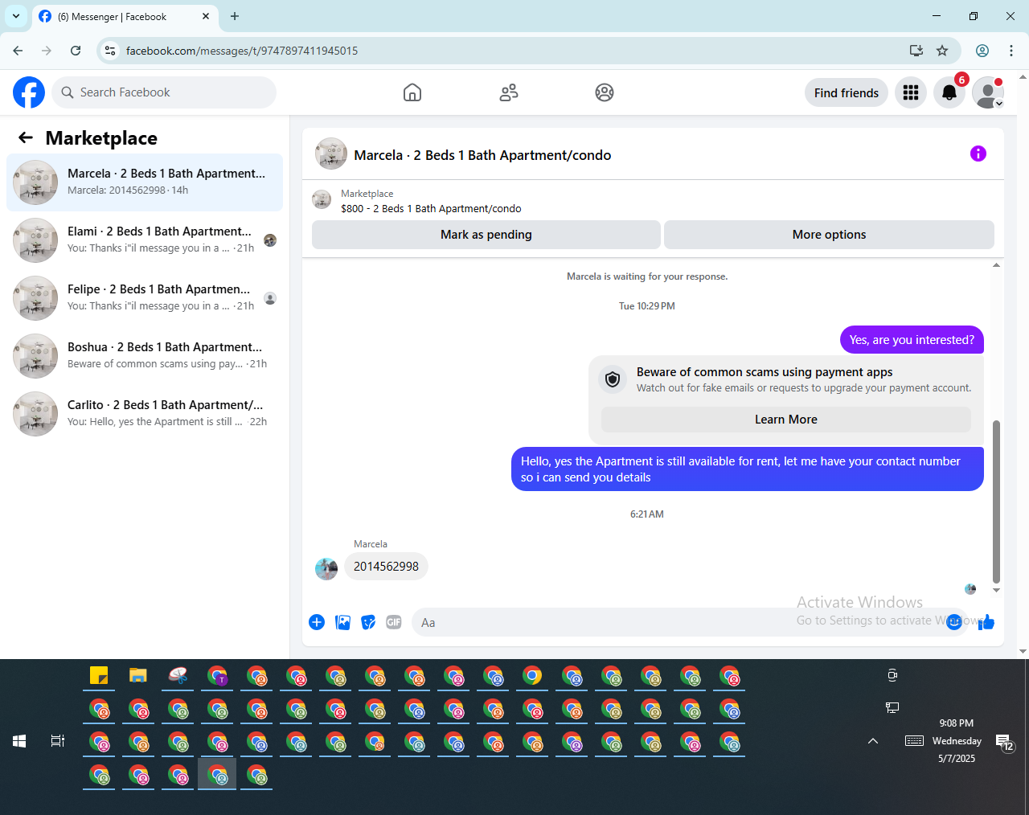Open File Explorer from taskbar

tap(138, 676)
